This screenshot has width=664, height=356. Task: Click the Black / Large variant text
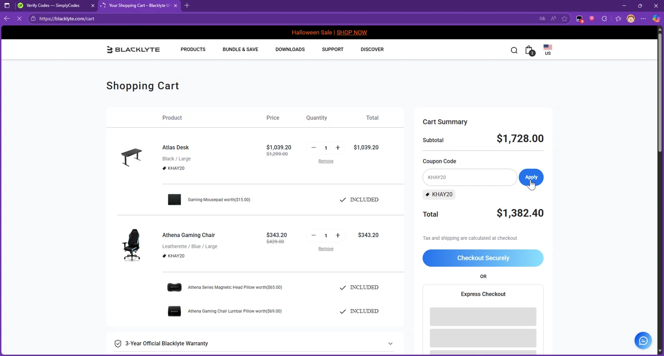pyautogui.click(x=177, y=159)
